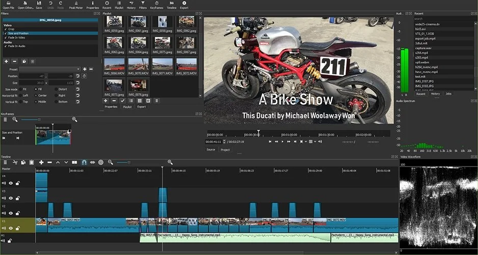Click the current timecode input field
This screenshot has height=255, width=478.
click(214, 141)
